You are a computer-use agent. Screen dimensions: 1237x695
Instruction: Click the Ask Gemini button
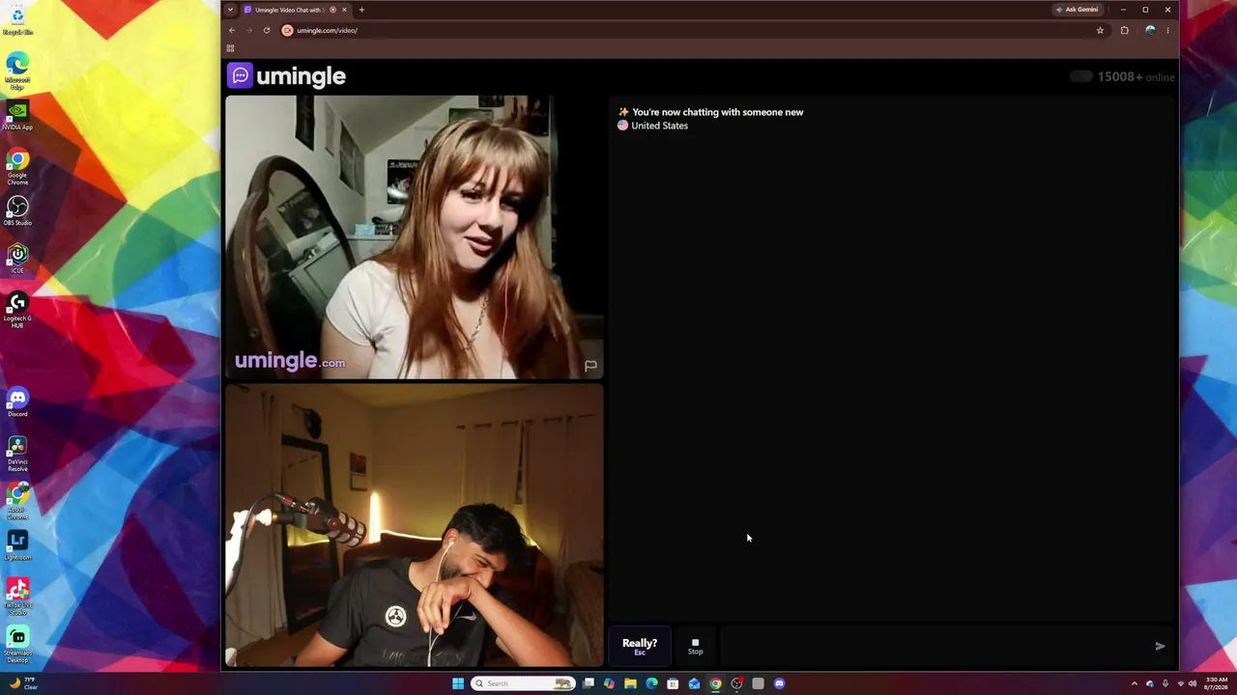pos(1077,10)
